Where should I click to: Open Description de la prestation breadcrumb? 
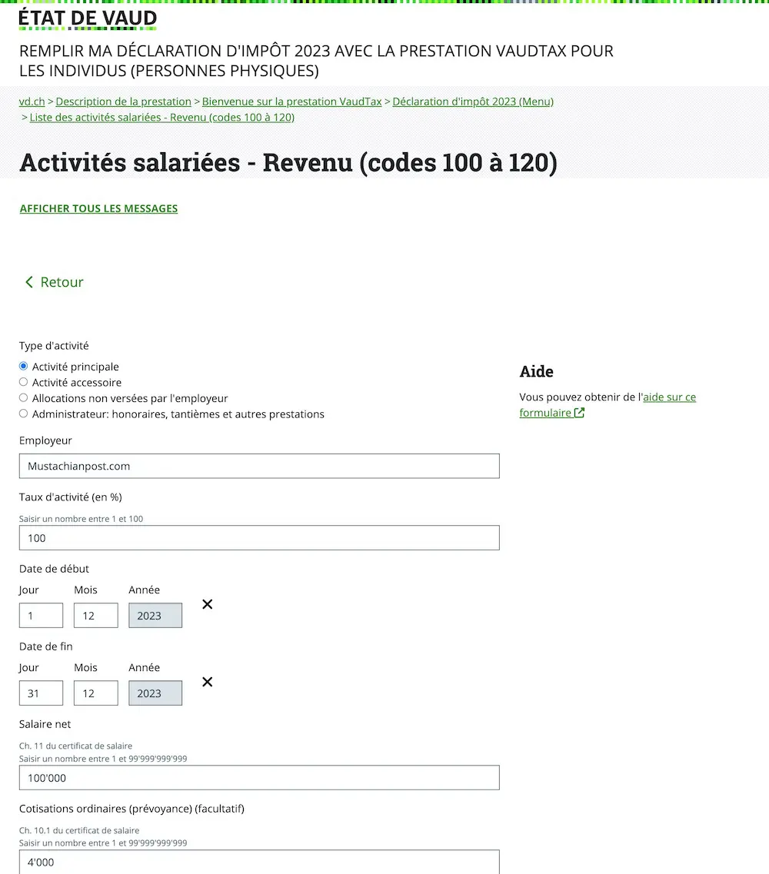click(x=123, y=101)
